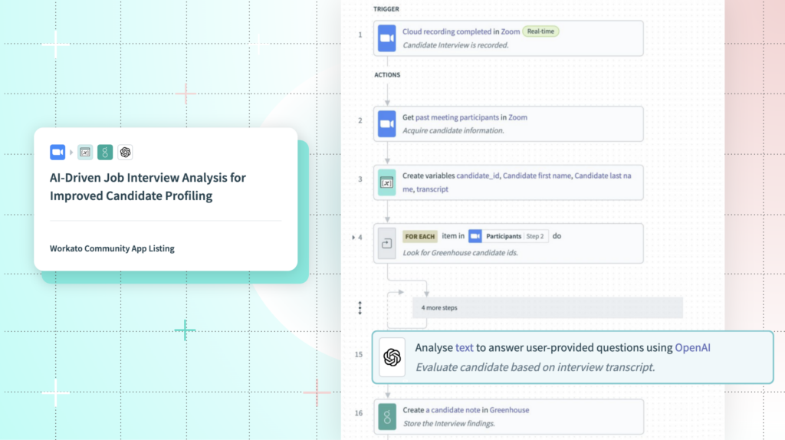Open the 'Greenhouse' link in step 16

tap(509, 410)
